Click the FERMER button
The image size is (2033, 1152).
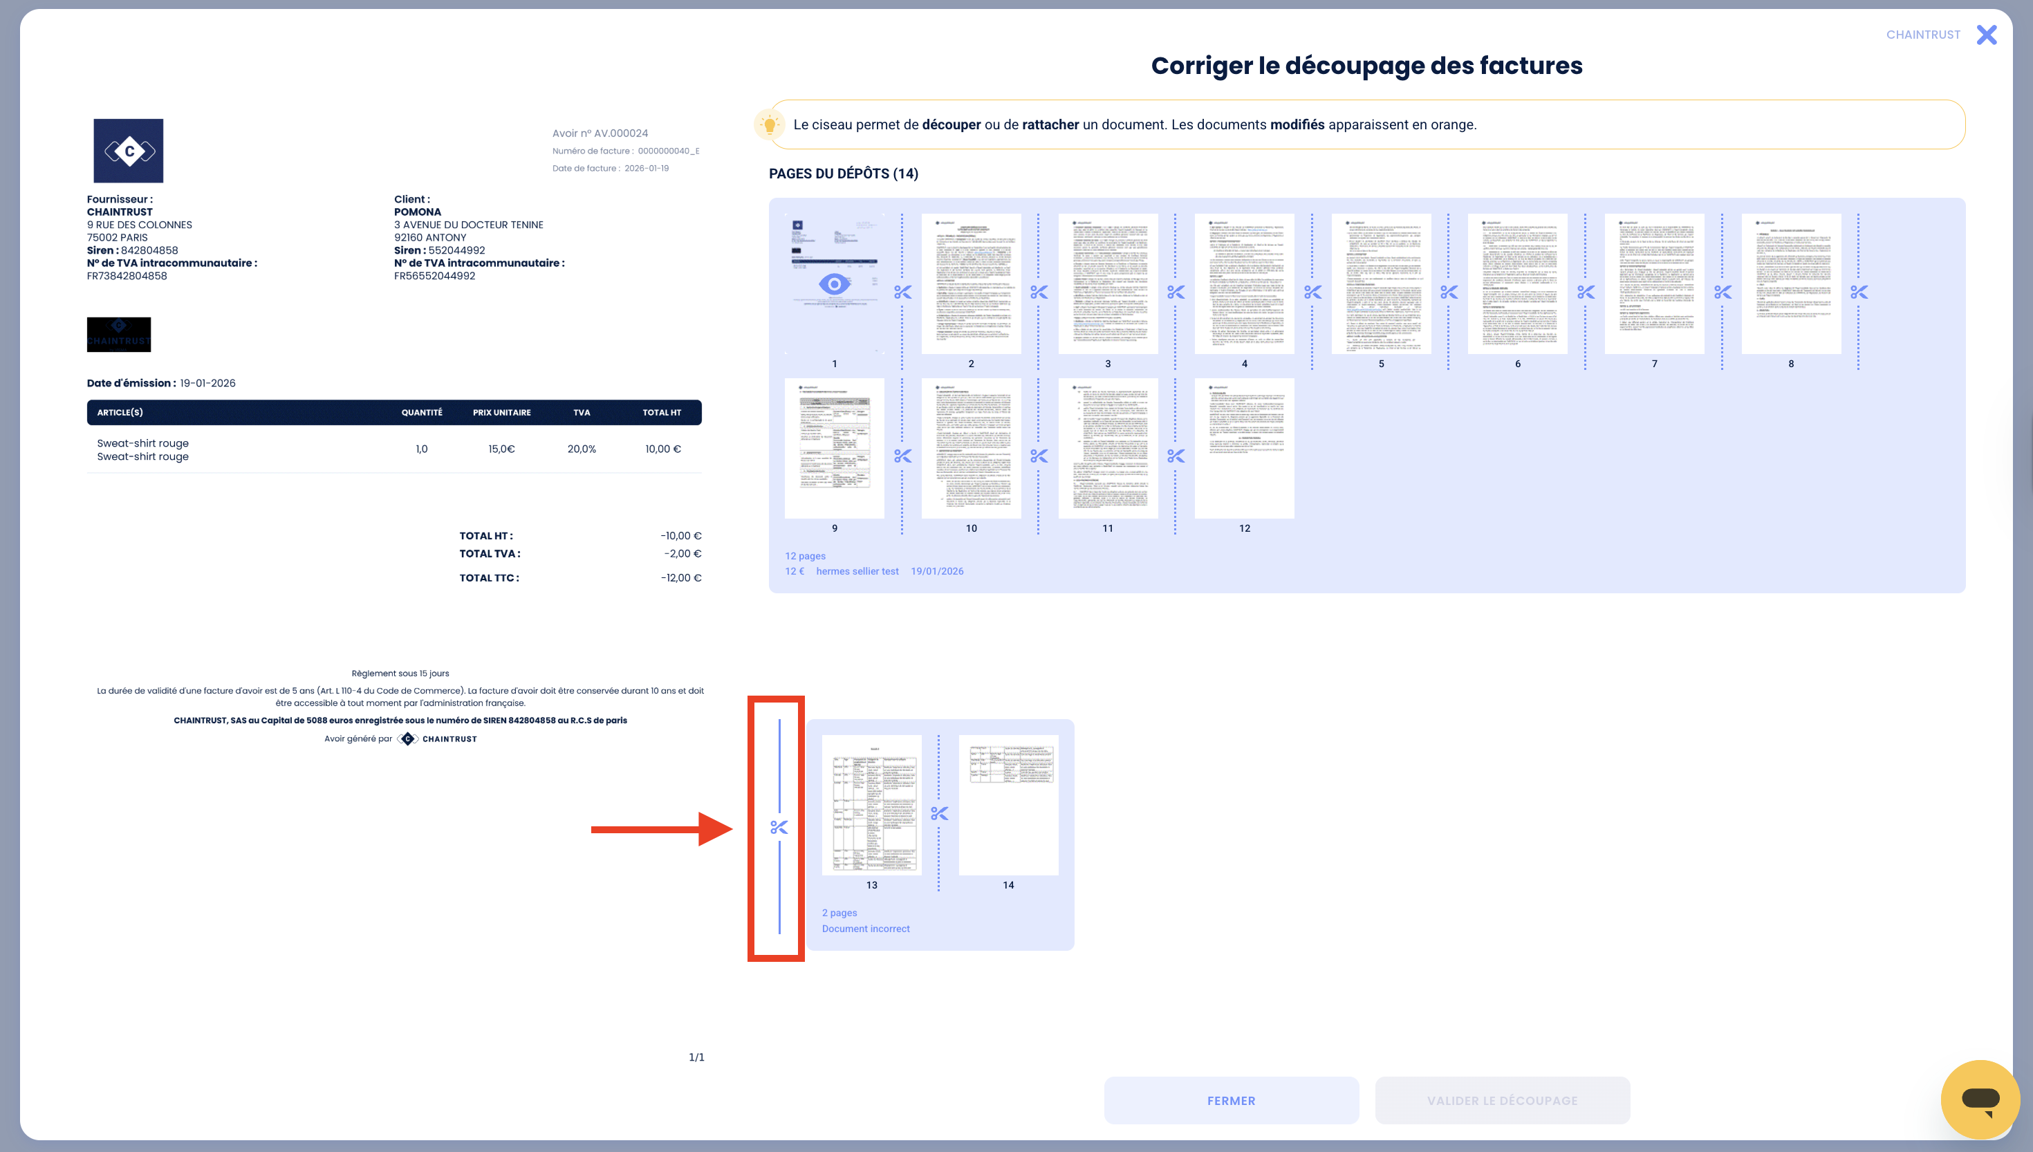point(1231,1099)
